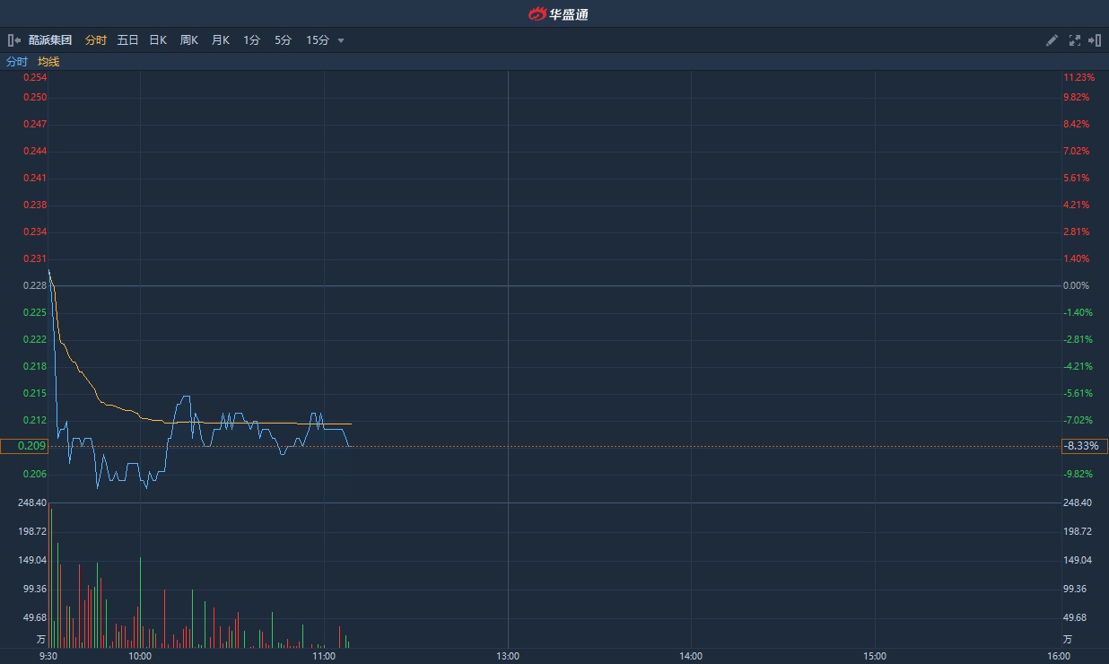Show the 15分 fifteen-minute chart

(318, 40)
